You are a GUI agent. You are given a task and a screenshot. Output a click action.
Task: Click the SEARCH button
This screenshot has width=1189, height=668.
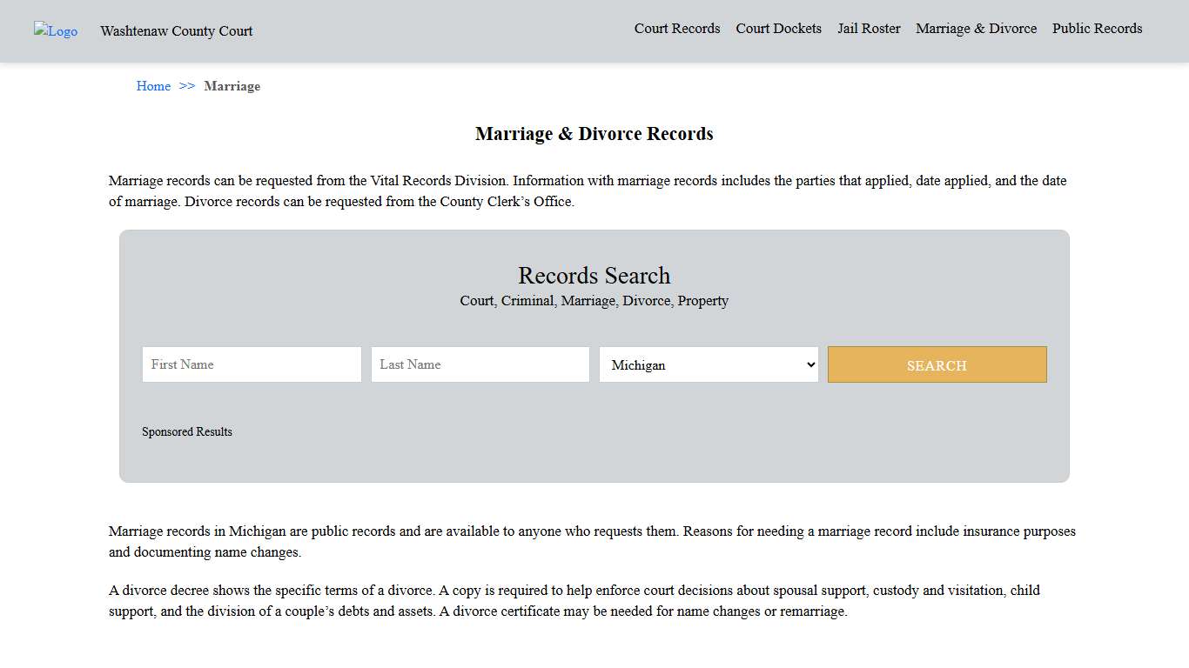coord(937,364)
